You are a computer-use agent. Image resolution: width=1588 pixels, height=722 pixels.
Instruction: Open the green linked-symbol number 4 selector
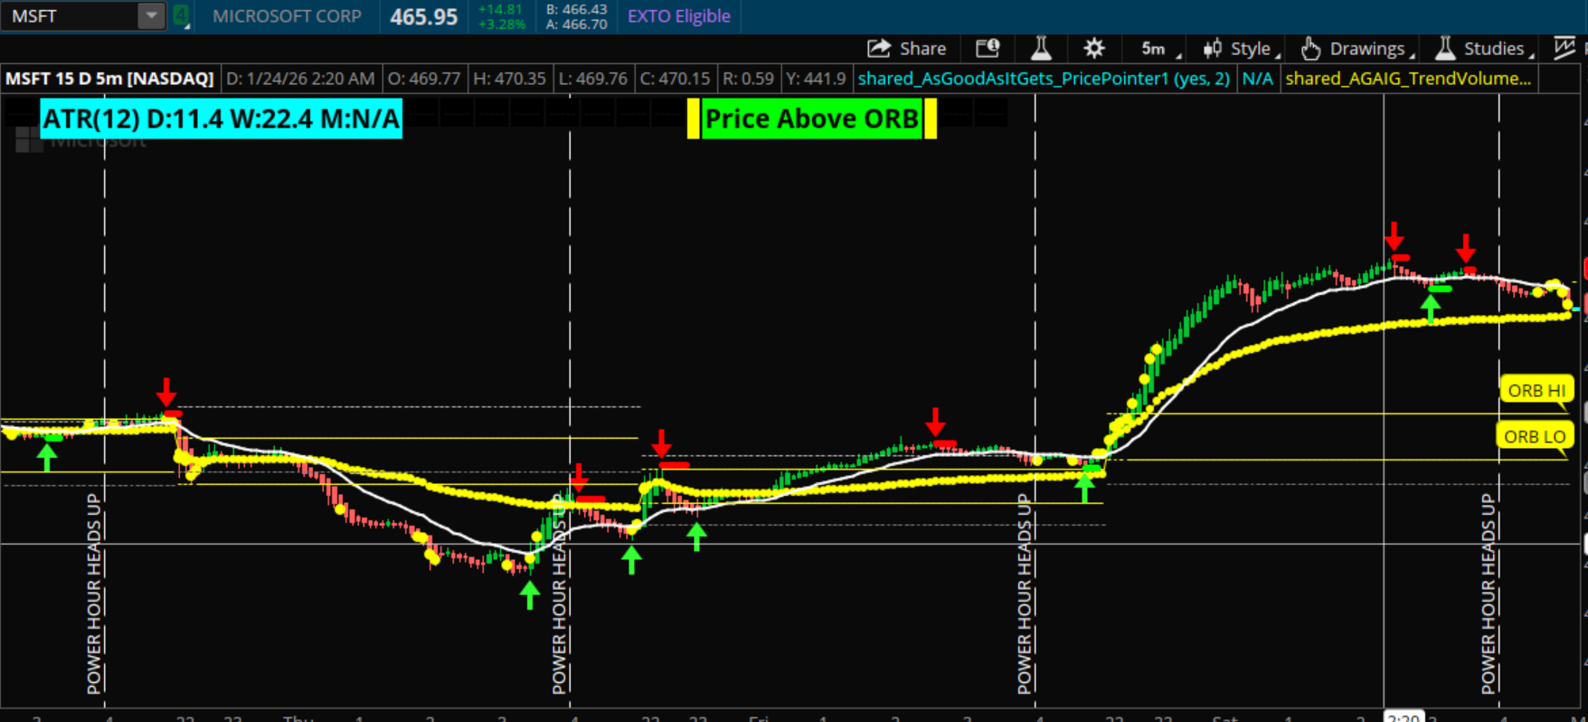(x=181, y=15)
